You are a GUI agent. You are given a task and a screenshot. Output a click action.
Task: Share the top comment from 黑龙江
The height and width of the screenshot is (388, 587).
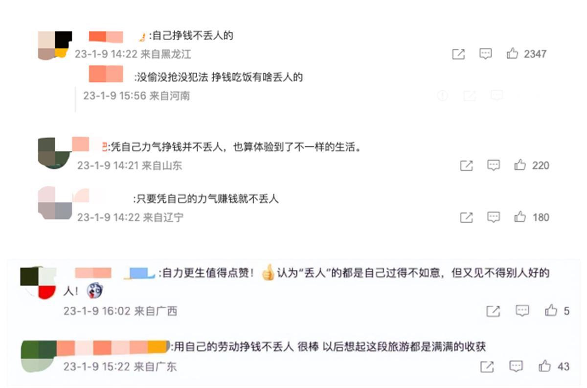(458, 54)
